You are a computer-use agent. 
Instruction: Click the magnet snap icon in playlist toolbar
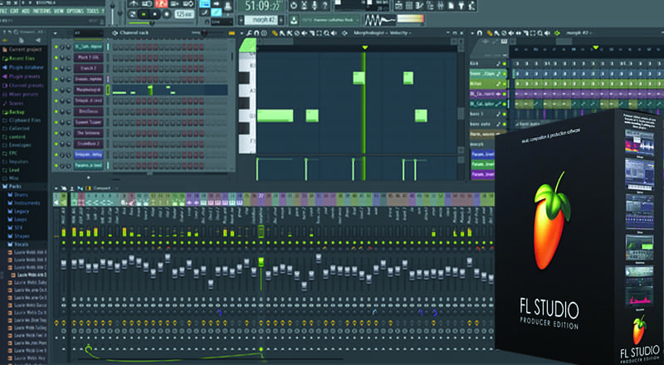(x=480, y=33)
